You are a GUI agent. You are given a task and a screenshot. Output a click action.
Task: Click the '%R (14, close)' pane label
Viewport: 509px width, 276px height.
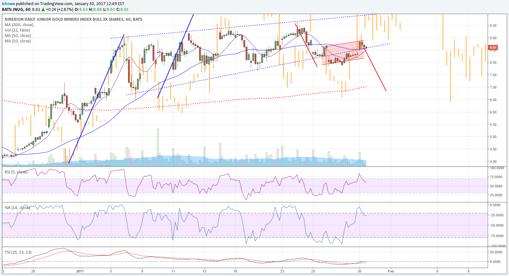17,208
